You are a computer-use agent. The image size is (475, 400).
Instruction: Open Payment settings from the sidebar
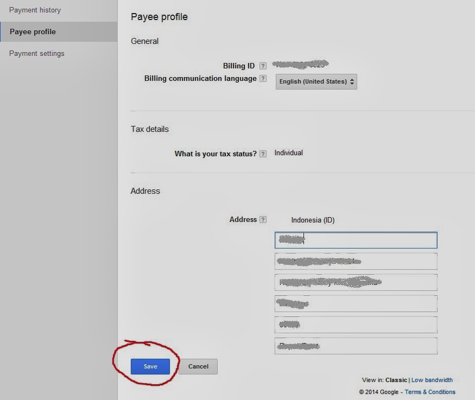click(37, 53)
